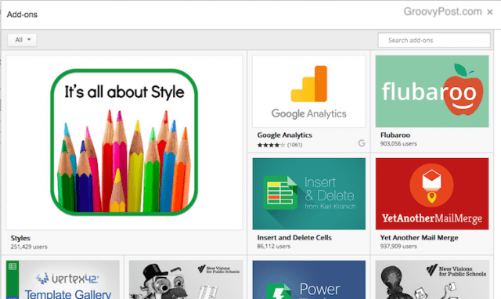Click the (1061) review count
Viewport: 501px width, 299px height.
[x=294, y=145]
